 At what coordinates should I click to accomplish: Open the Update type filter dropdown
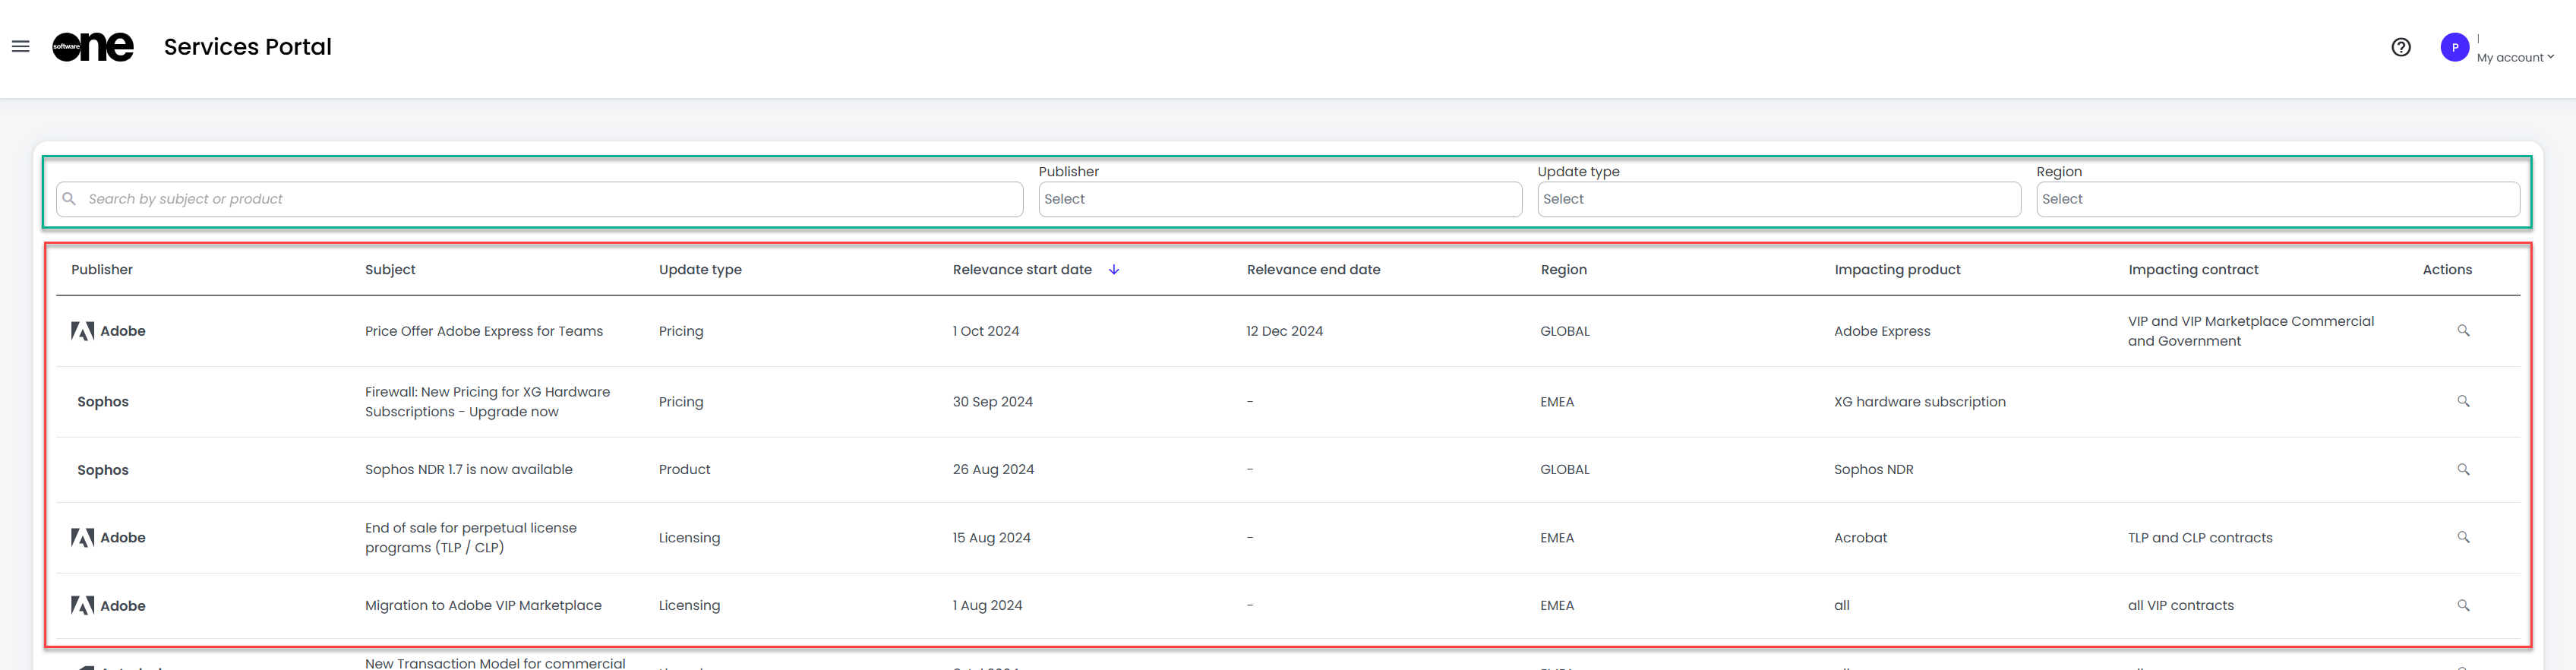1778,199
